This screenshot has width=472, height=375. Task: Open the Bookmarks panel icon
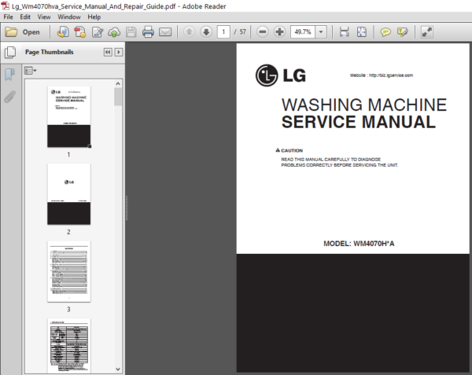click(x=10, y=74)
